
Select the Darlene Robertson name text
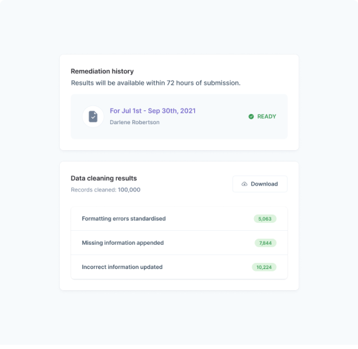pyautogui.click(x=134, y=122)
